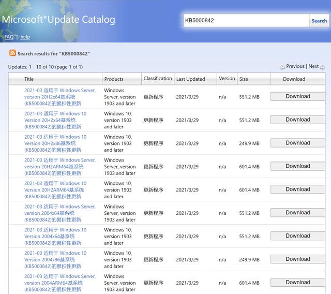Focus the KB5000842 search input field

(246, 21)
